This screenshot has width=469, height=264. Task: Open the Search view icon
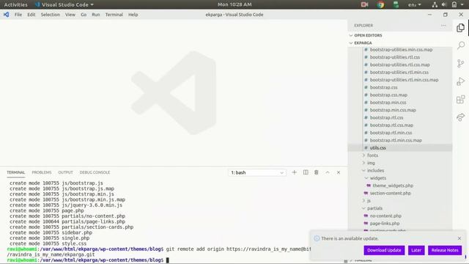click(x=461, y=45)
